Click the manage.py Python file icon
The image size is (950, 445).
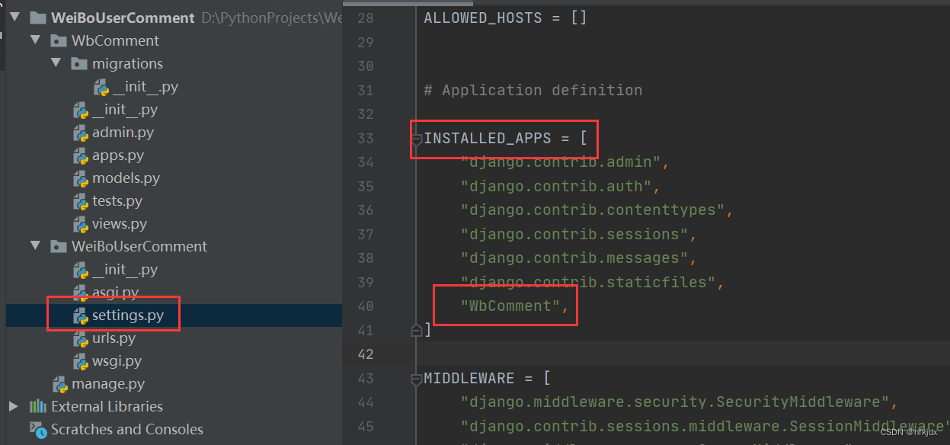tap(59, 384)
